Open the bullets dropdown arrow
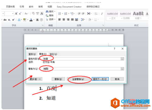 tap(62, 14)
